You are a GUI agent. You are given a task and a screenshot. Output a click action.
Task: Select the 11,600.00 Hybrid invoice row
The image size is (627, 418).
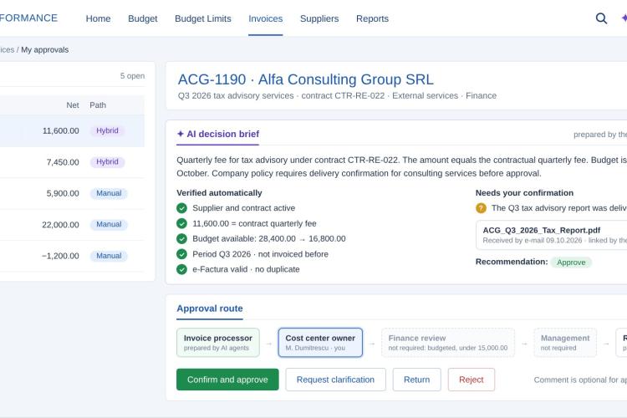tap(72, 130)
